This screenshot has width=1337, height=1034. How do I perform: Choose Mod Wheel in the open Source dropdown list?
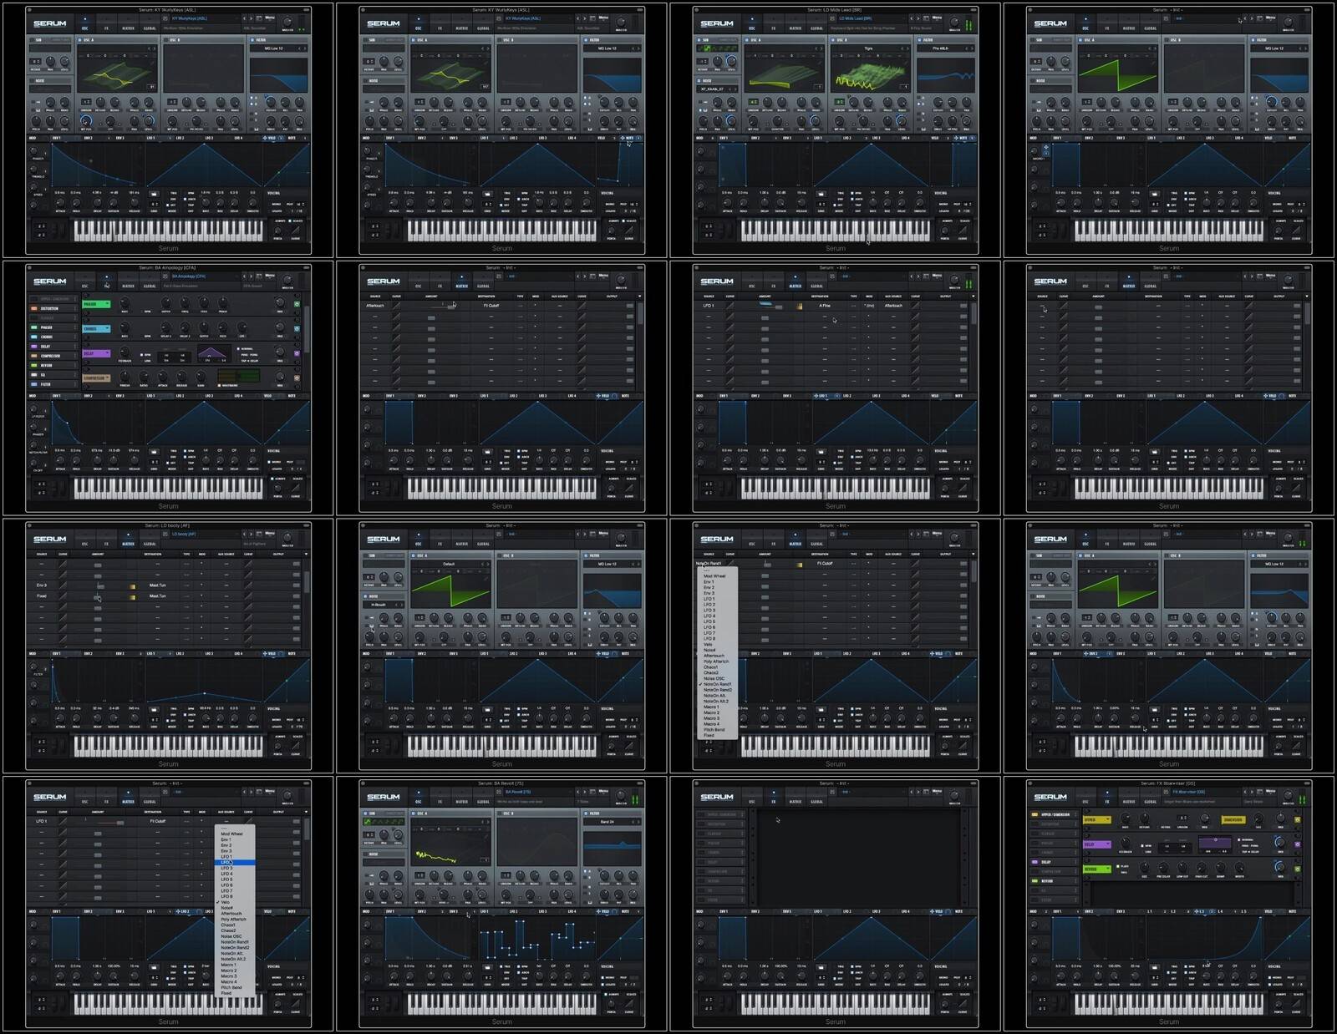click(714, 576)
